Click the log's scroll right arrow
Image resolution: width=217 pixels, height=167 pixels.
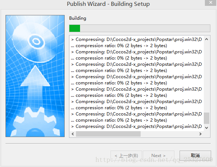click(x=200, y=134)
